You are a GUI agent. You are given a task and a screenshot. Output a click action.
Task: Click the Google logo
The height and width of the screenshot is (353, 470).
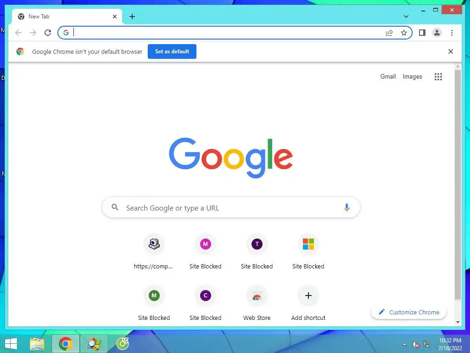[x=231, y=157]
